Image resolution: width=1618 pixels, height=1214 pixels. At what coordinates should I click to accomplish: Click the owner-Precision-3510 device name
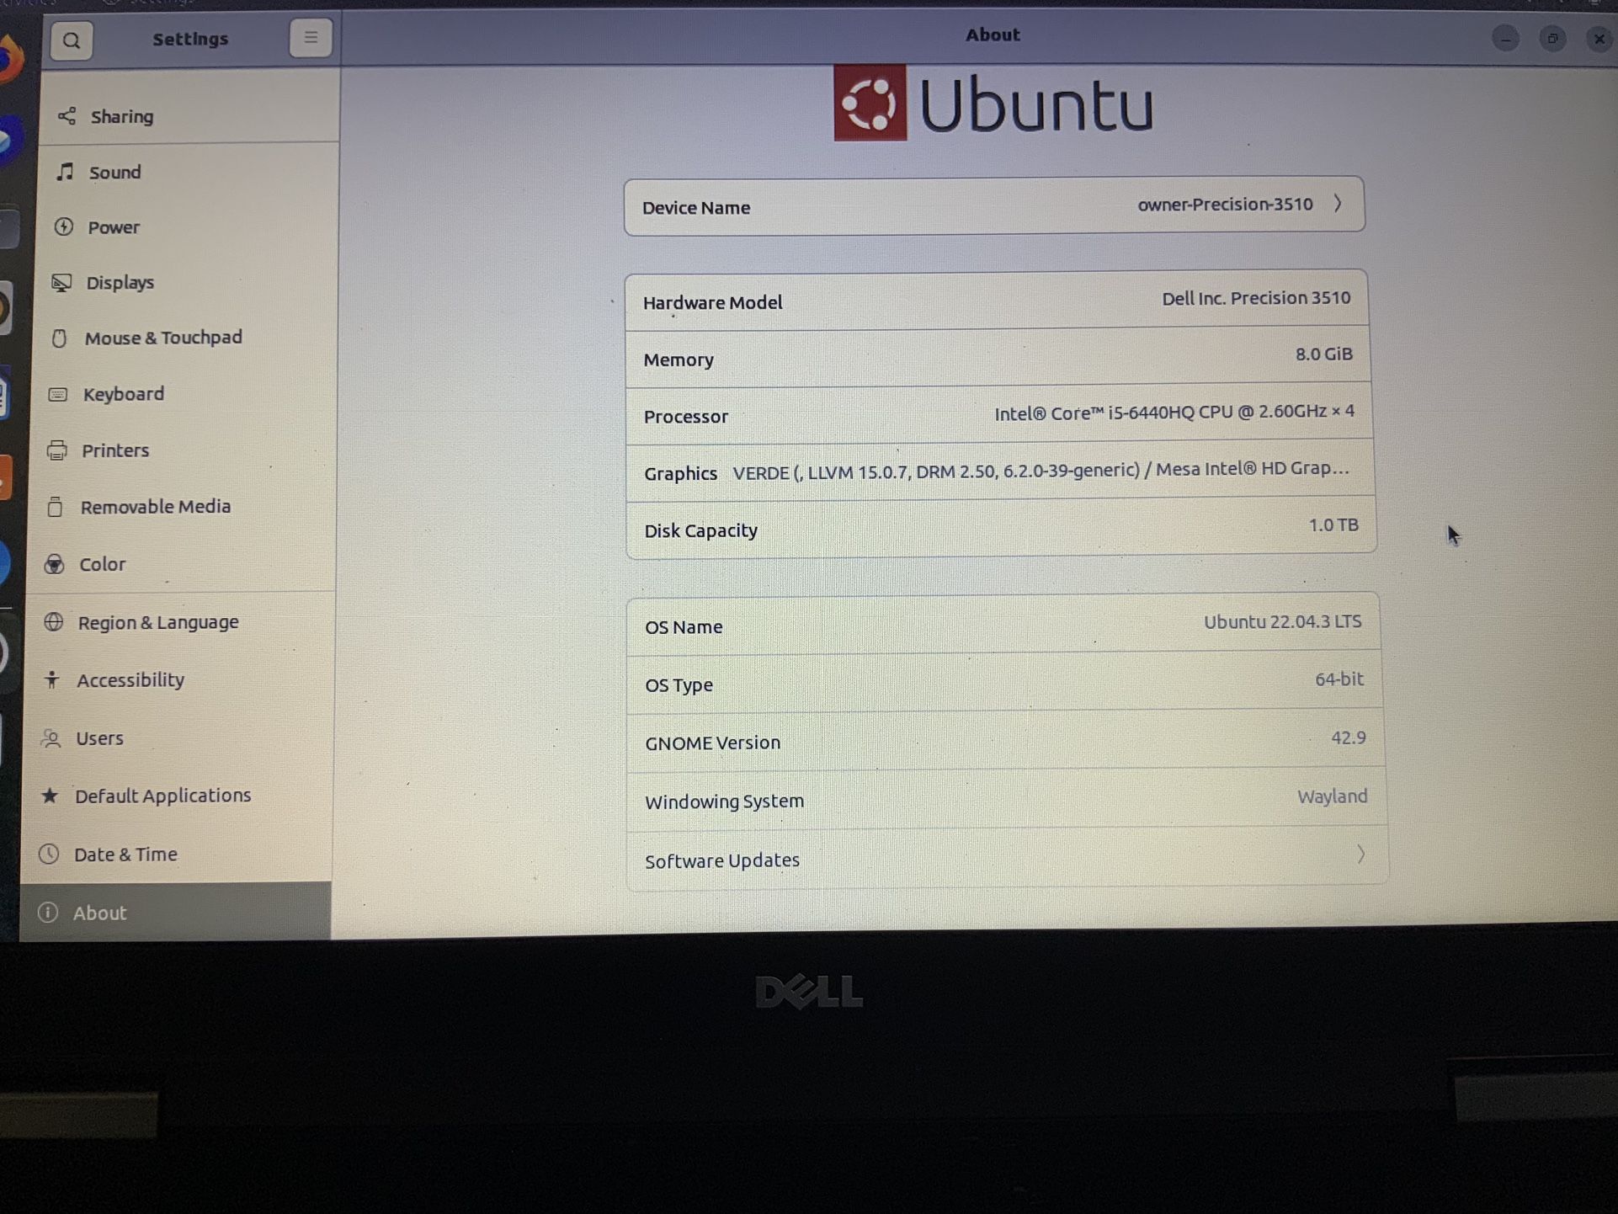coord(1225,205)
